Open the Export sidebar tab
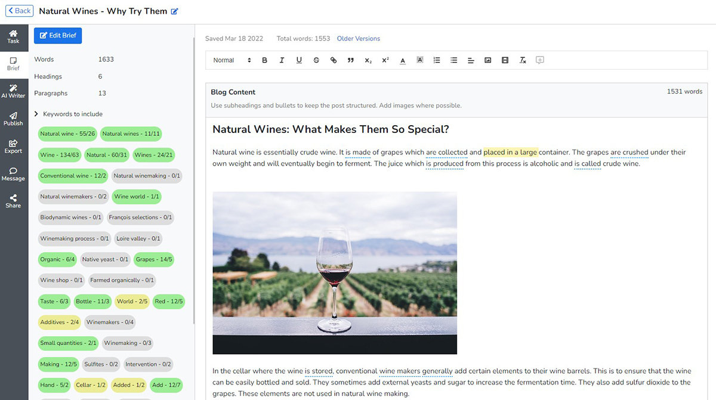 click(x=13, y=146)
